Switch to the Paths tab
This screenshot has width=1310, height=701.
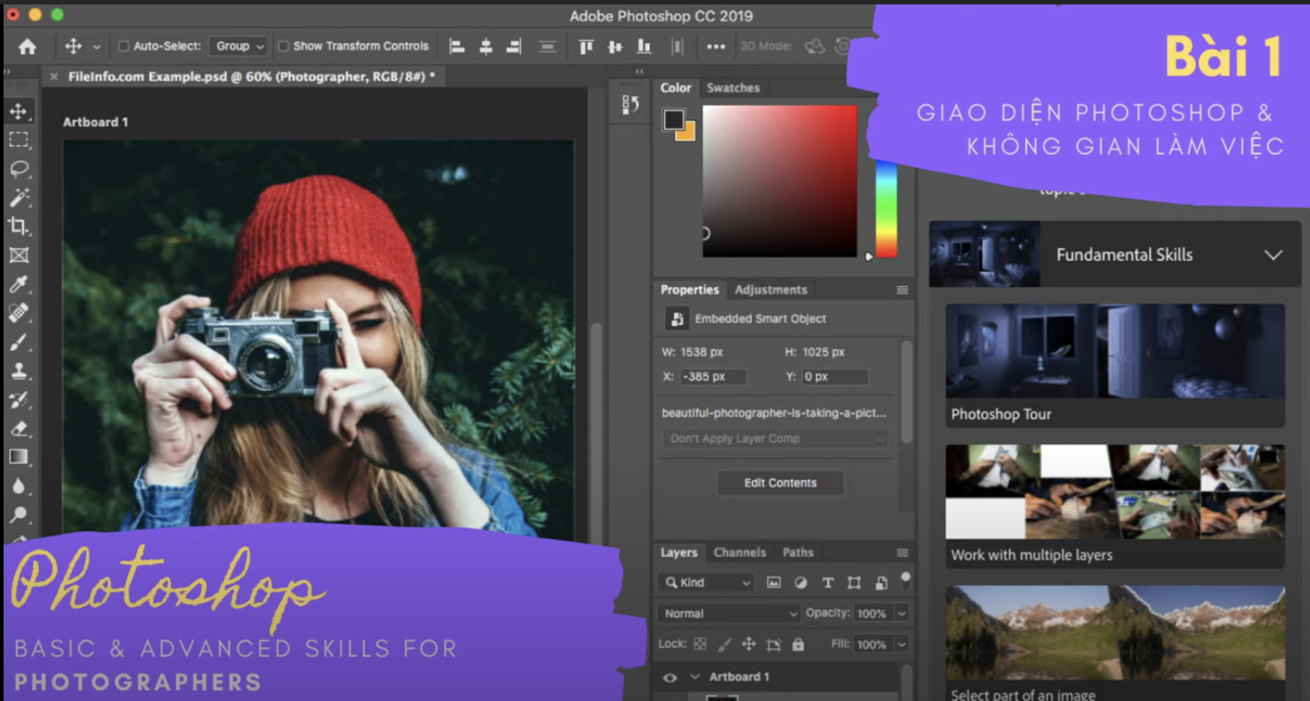click(798, 553)
